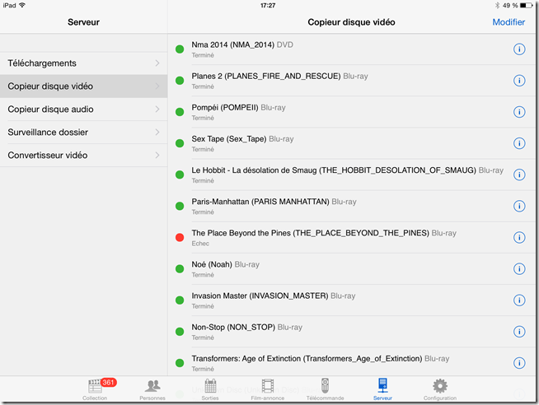Tap the Bluetooth icon in status bar
Viewport: 539px width, 405px height.
coord(497,6)
